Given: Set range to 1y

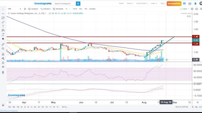Looking at the screenshot, I should (32, 107).
